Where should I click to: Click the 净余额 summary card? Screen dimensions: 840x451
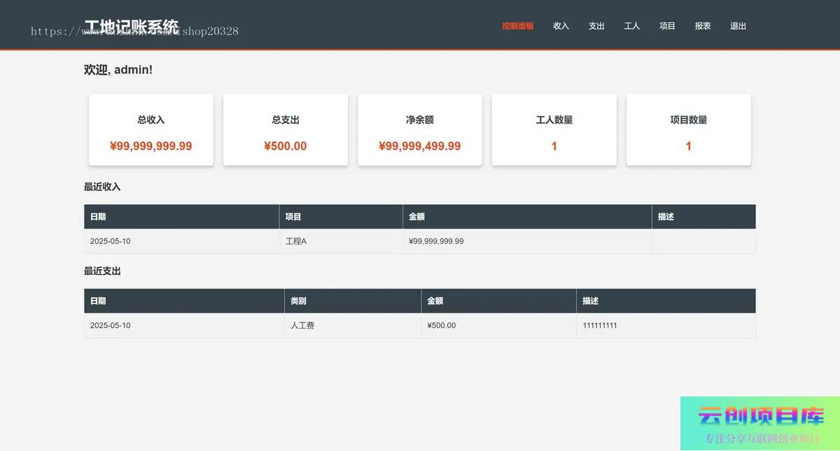(420, 130)
